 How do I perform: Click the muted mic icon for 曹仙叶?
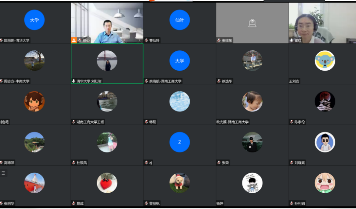pos(146,41)
